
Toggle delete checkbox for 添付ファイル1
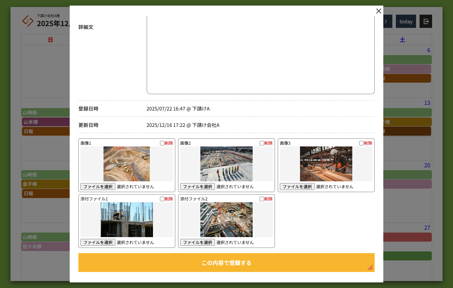(162, 199)
